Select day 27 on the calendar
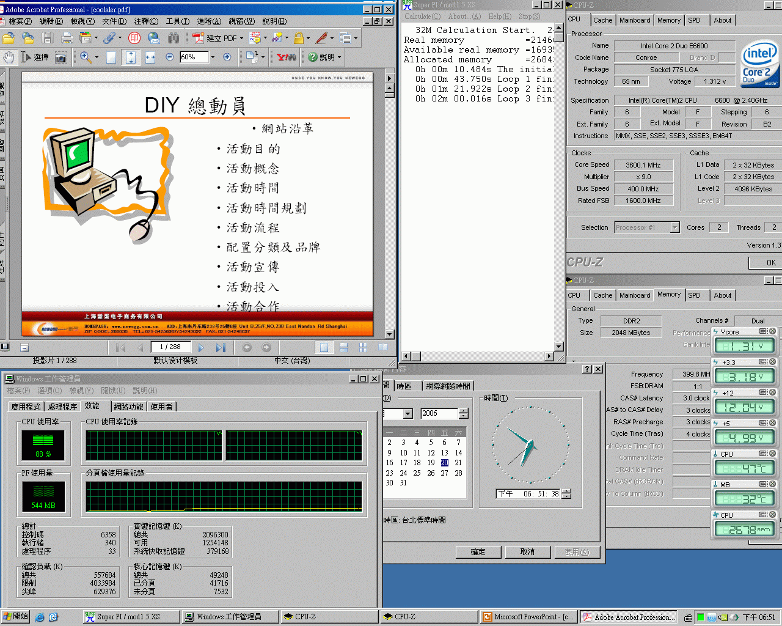This screenshot has width=782, height=626. point(444,473)
